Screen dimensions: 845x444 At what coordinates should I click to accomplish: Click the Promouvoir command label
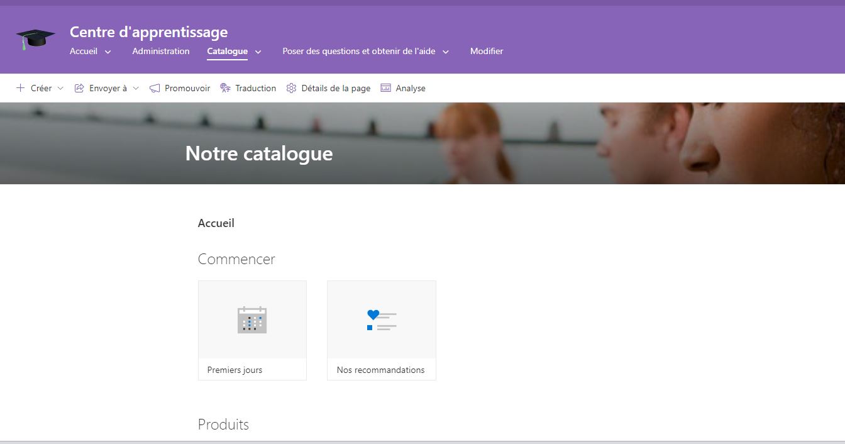coord(187,88)
